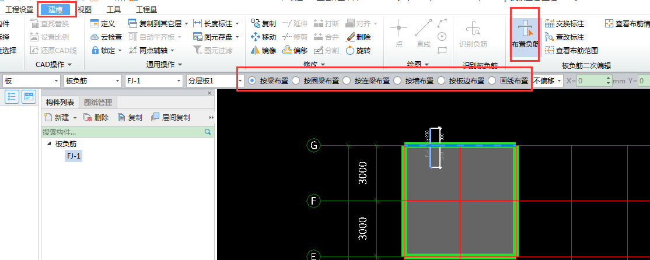Click axis bubble F in drawing
Screen dimensions: 650x260
click(x=313, y=201)
